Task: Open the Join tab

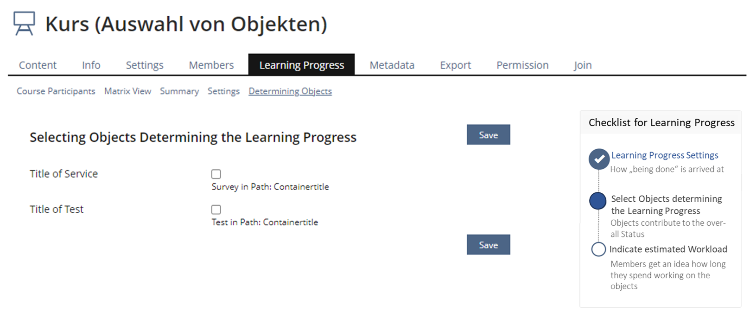Action: [x=582, y=65]
